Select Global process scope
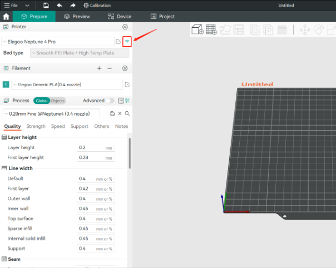This screenshot has width=336, height=268. [x=41, y=101]
